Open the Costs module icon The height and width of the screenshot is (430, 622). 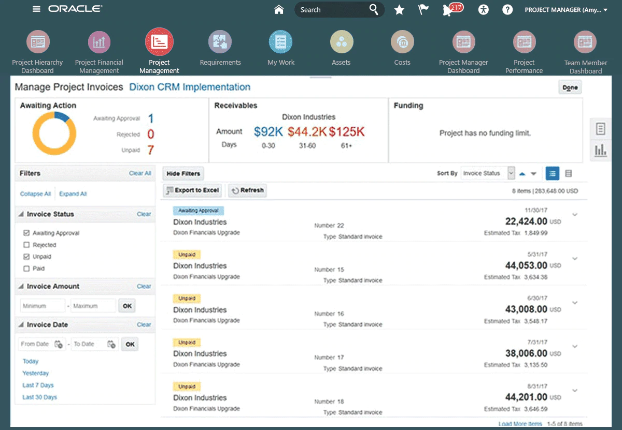click(402, 42)
